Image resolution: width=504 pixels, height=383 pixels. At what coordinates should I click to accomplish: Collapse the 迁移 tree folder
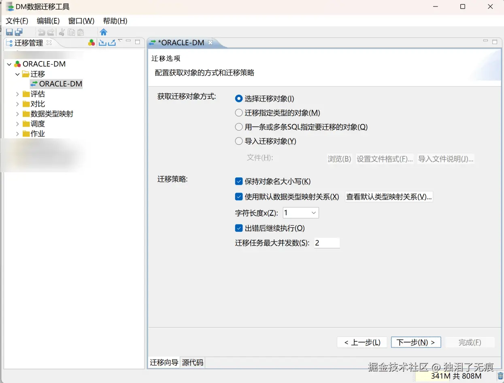point(17,74)
